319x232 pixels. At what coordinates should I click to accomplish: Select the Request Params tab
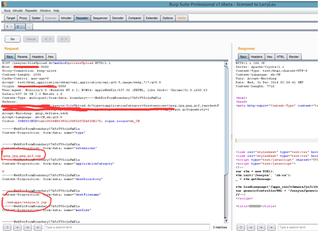[22, 57]
